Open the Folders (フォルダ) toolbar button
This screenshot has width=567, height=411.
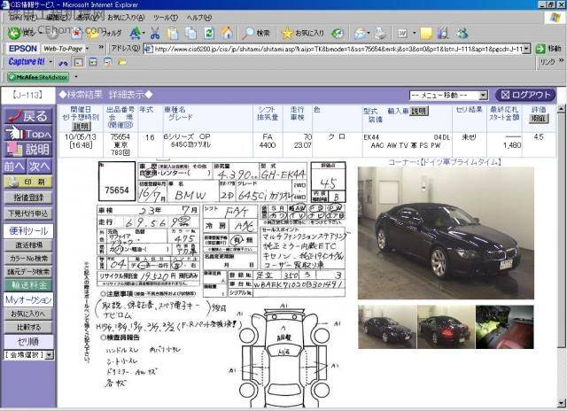click(105, 34)
